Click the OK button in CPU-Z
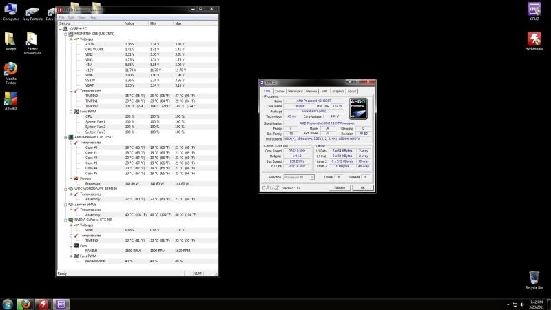551x310 pixels. 363,187
